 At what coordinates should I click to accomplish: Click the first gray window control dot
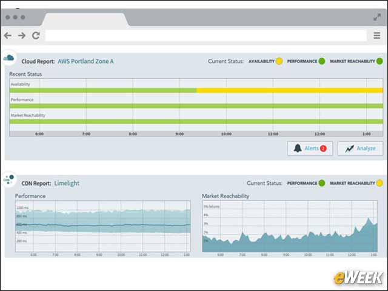coord(8,17)
